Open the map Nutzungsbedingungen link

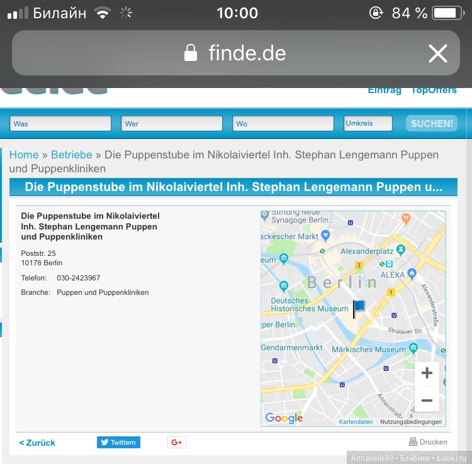click(411, 422)
